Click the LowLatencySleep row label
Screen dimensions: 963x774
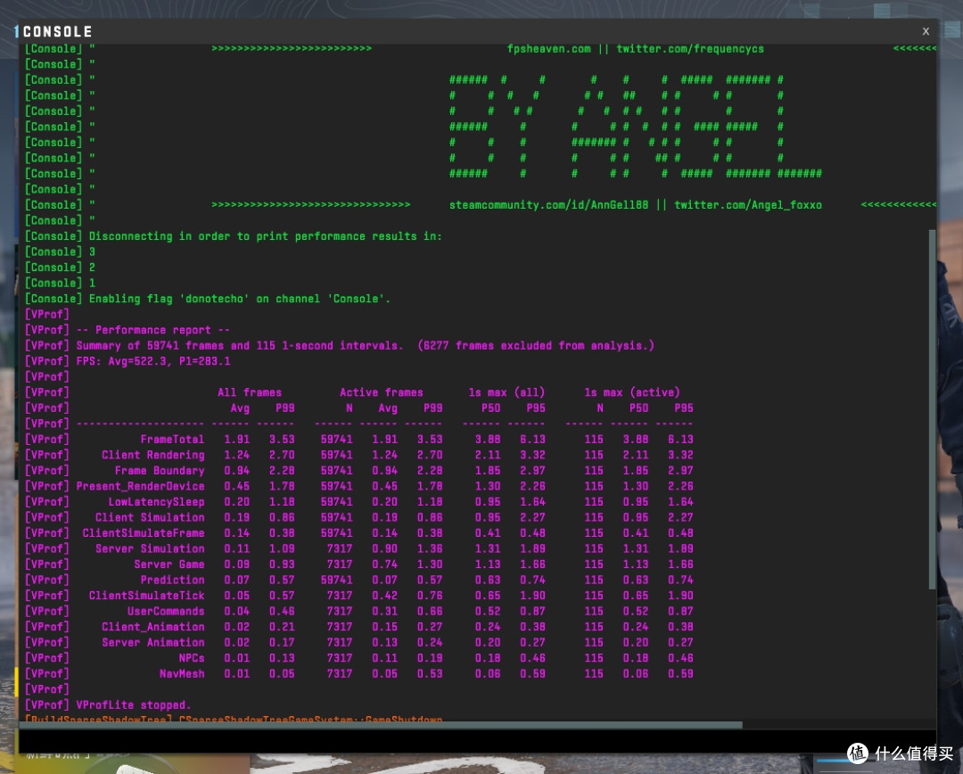tap(157, 502)
